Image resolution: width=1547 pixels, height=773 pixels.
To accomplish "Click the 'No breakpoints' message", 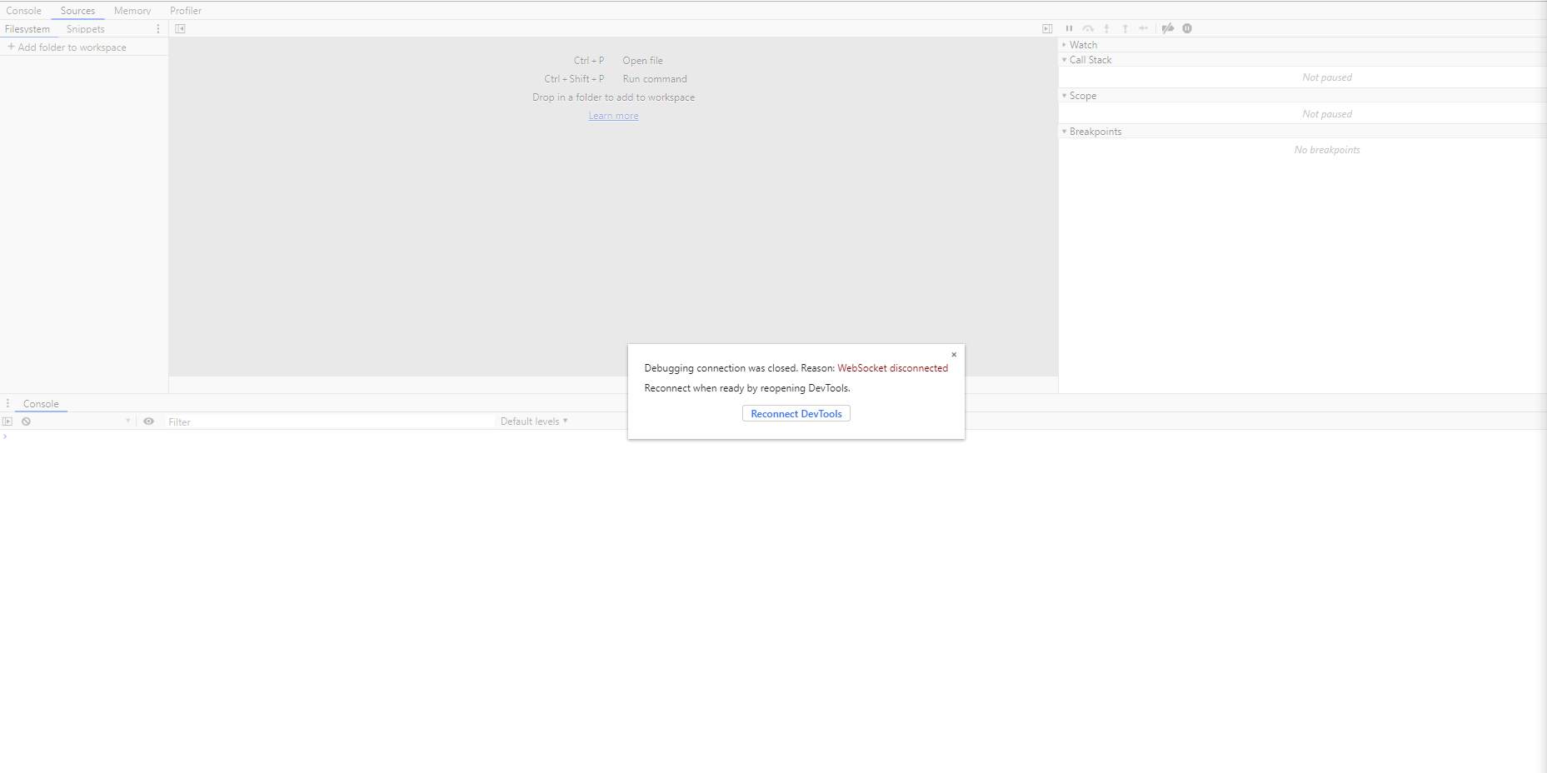I will point(1327,150).
